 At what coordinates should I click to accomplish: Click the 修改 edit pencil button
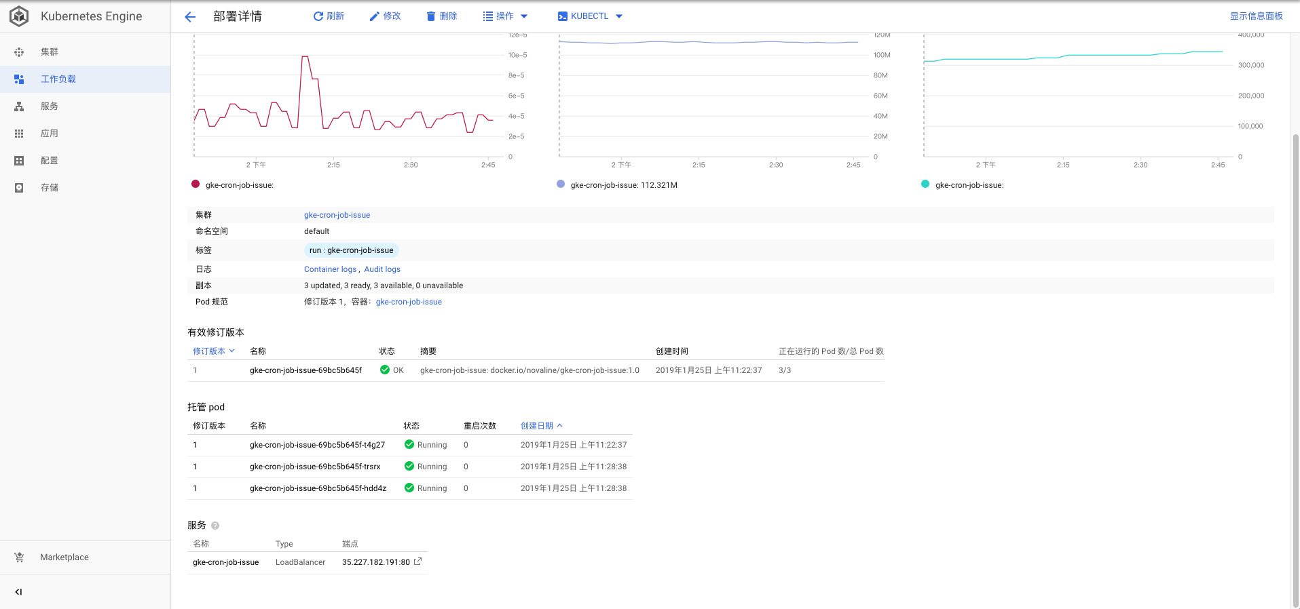[385, 16]
